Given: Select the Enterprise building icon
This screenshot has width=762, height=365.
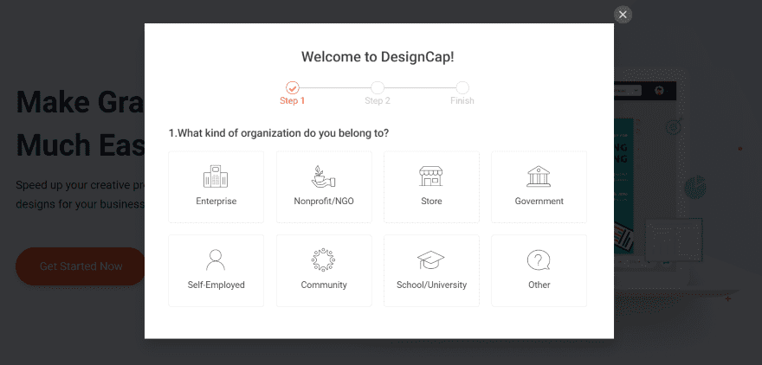Looking at the screenshot, I should tap(216, 177).
